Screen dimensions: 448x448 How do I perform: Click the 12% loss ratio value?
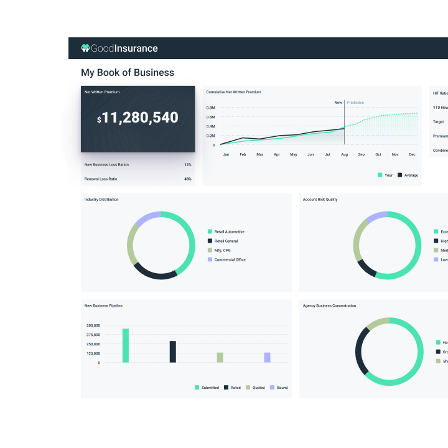pyautogui.click(x=188, y=164)
